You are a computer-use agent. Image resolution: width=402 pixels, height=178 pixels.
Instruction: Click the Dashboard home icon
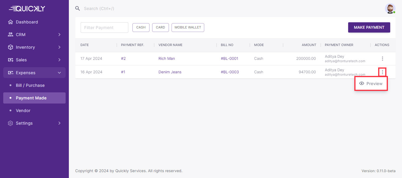tap(11, 22)
